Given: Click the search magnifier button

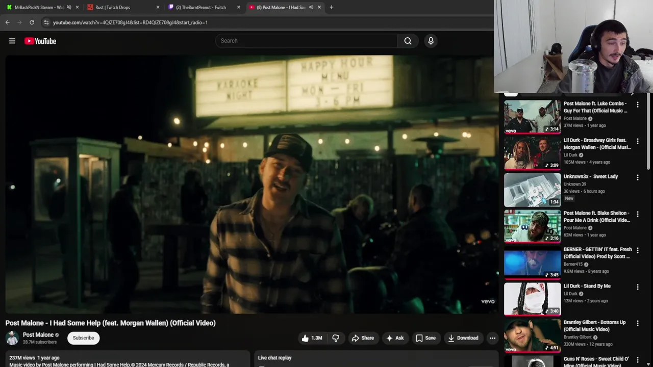Looking at the screenshot, I should 408,41.
